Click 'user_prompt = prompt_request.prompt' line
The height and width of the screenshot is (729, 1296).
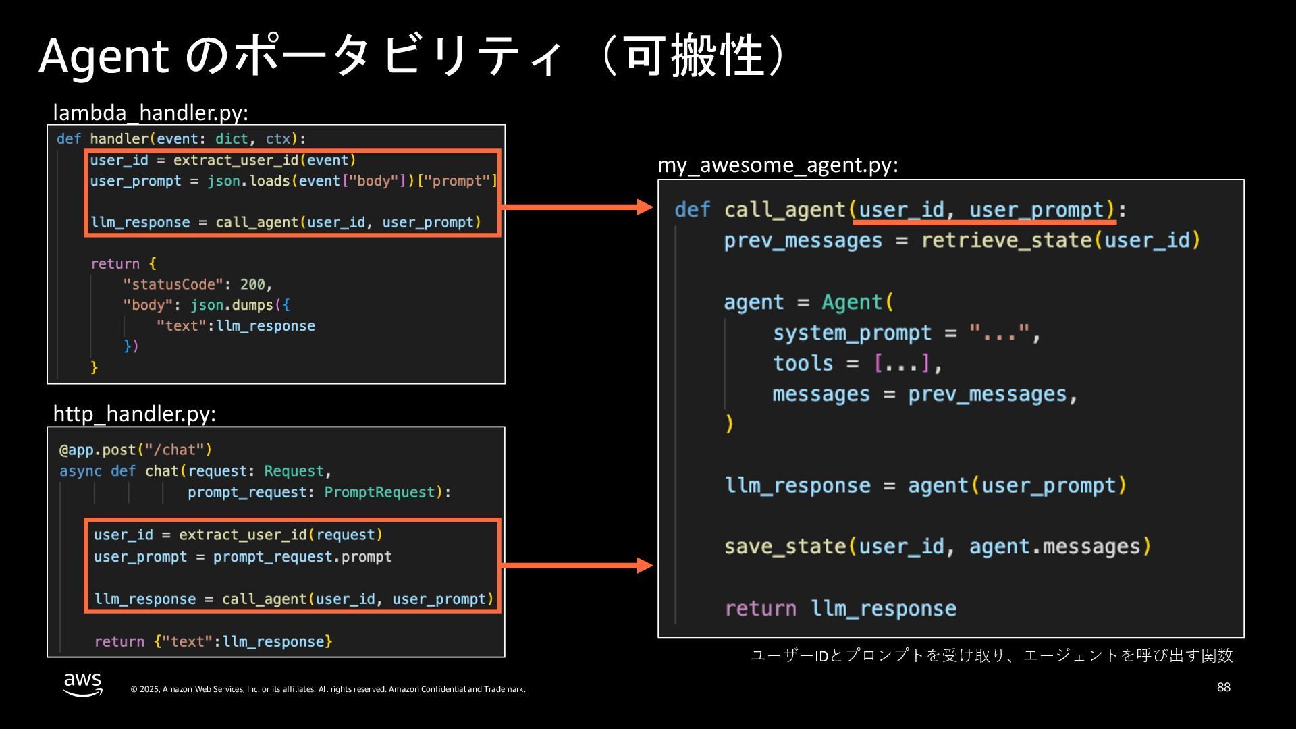243,557
